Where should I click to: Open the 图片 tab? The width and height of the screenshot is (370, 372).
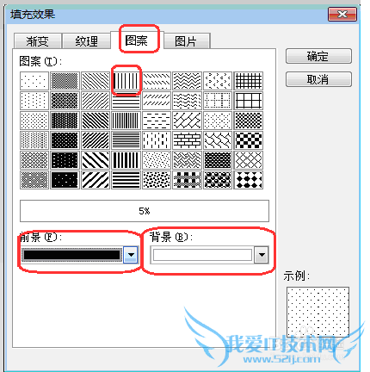(187, 41)
